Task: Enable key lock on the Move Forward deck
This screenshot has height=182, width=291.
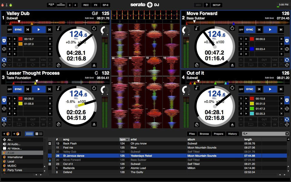Action: (x=197, y=28)
